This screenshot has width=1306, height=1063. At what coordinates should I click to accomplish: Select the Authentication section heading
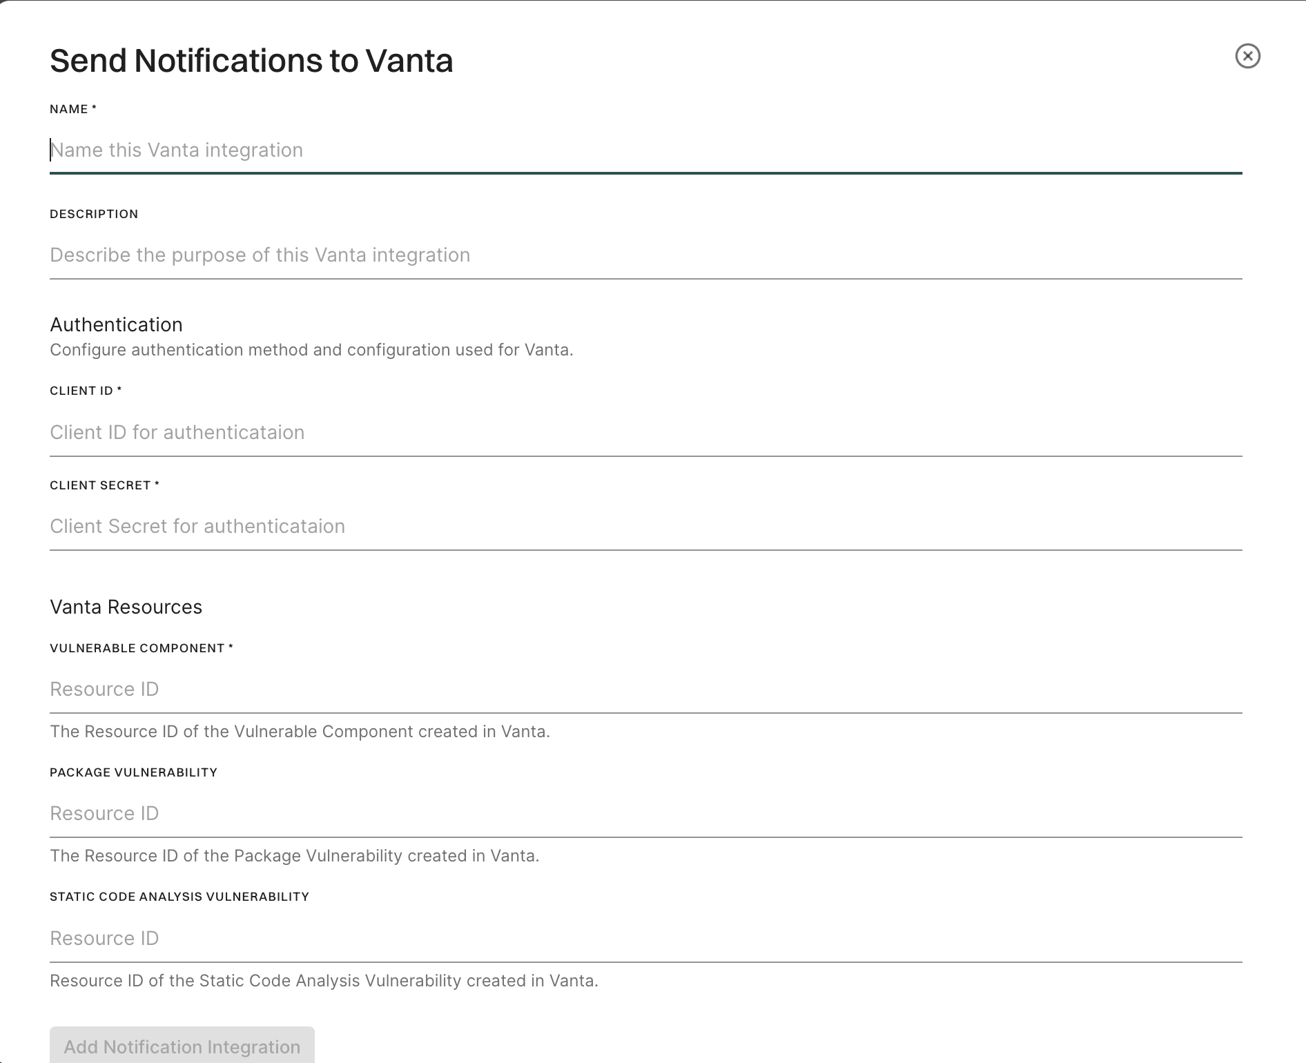pyautogui.click(x=115, y=324)
